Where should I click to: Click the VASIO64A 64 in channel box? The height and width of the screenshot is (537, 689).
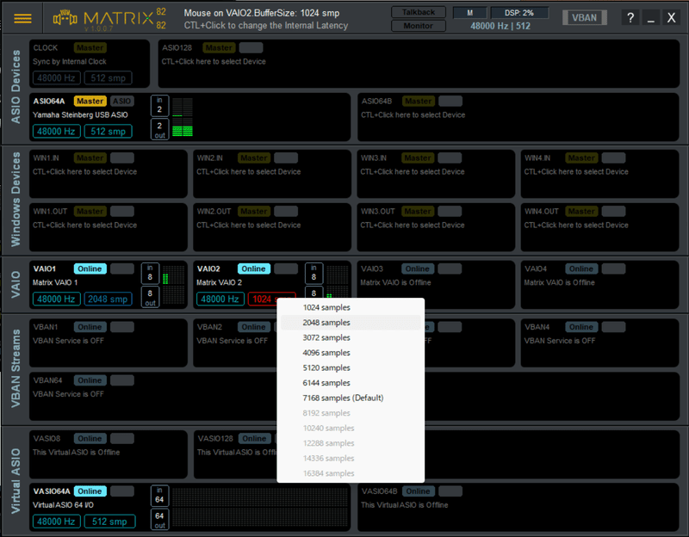(159, 496)
